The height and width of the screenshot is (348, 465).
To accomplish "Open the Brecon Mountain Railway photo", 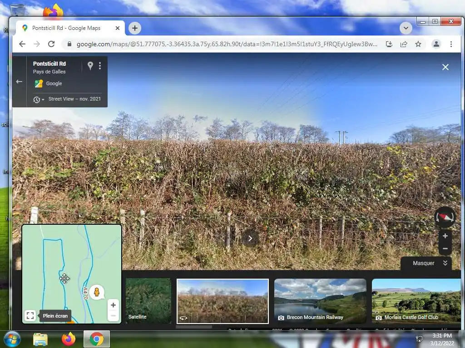I will (320, 301).
